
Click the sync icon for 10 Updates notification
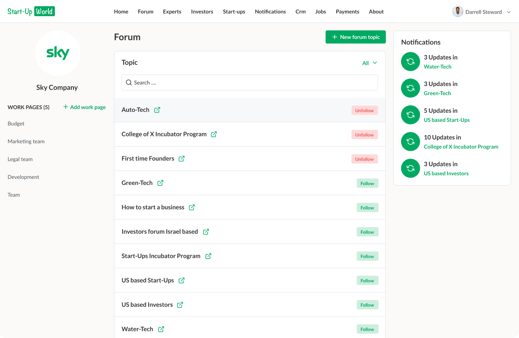(x=410, y=141)
